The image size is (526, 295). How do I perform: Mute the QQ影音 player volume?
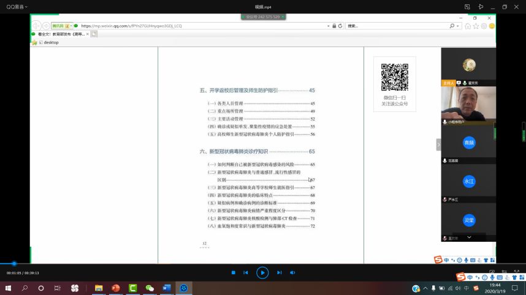click(292, 272)
